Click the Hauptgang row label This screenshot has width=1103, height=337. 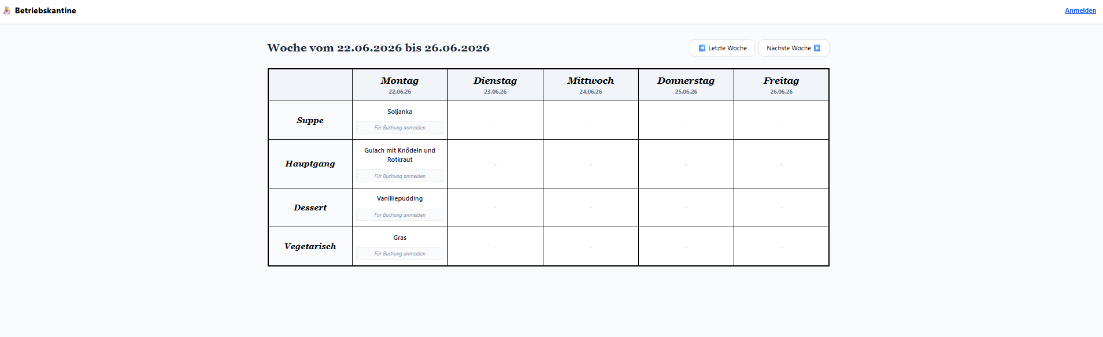pos(310,164)
